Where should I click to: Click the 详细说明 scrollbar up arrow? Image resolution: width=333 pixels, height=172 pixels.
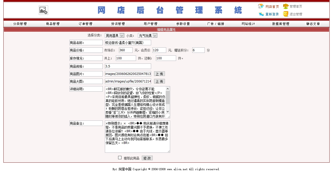click(x=168, y=89)
